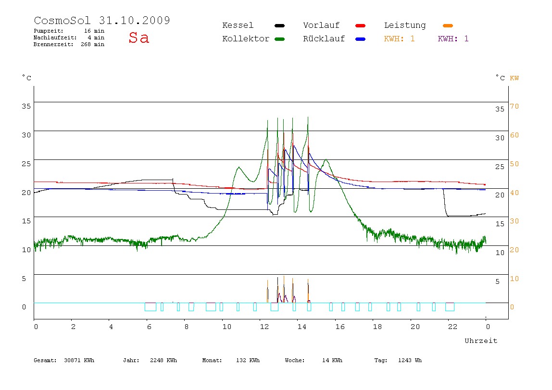This screenshot has width=552, height=390.
Task: Click the 'Jahr: 2248 KWh' value
Action: coord(150,360)
